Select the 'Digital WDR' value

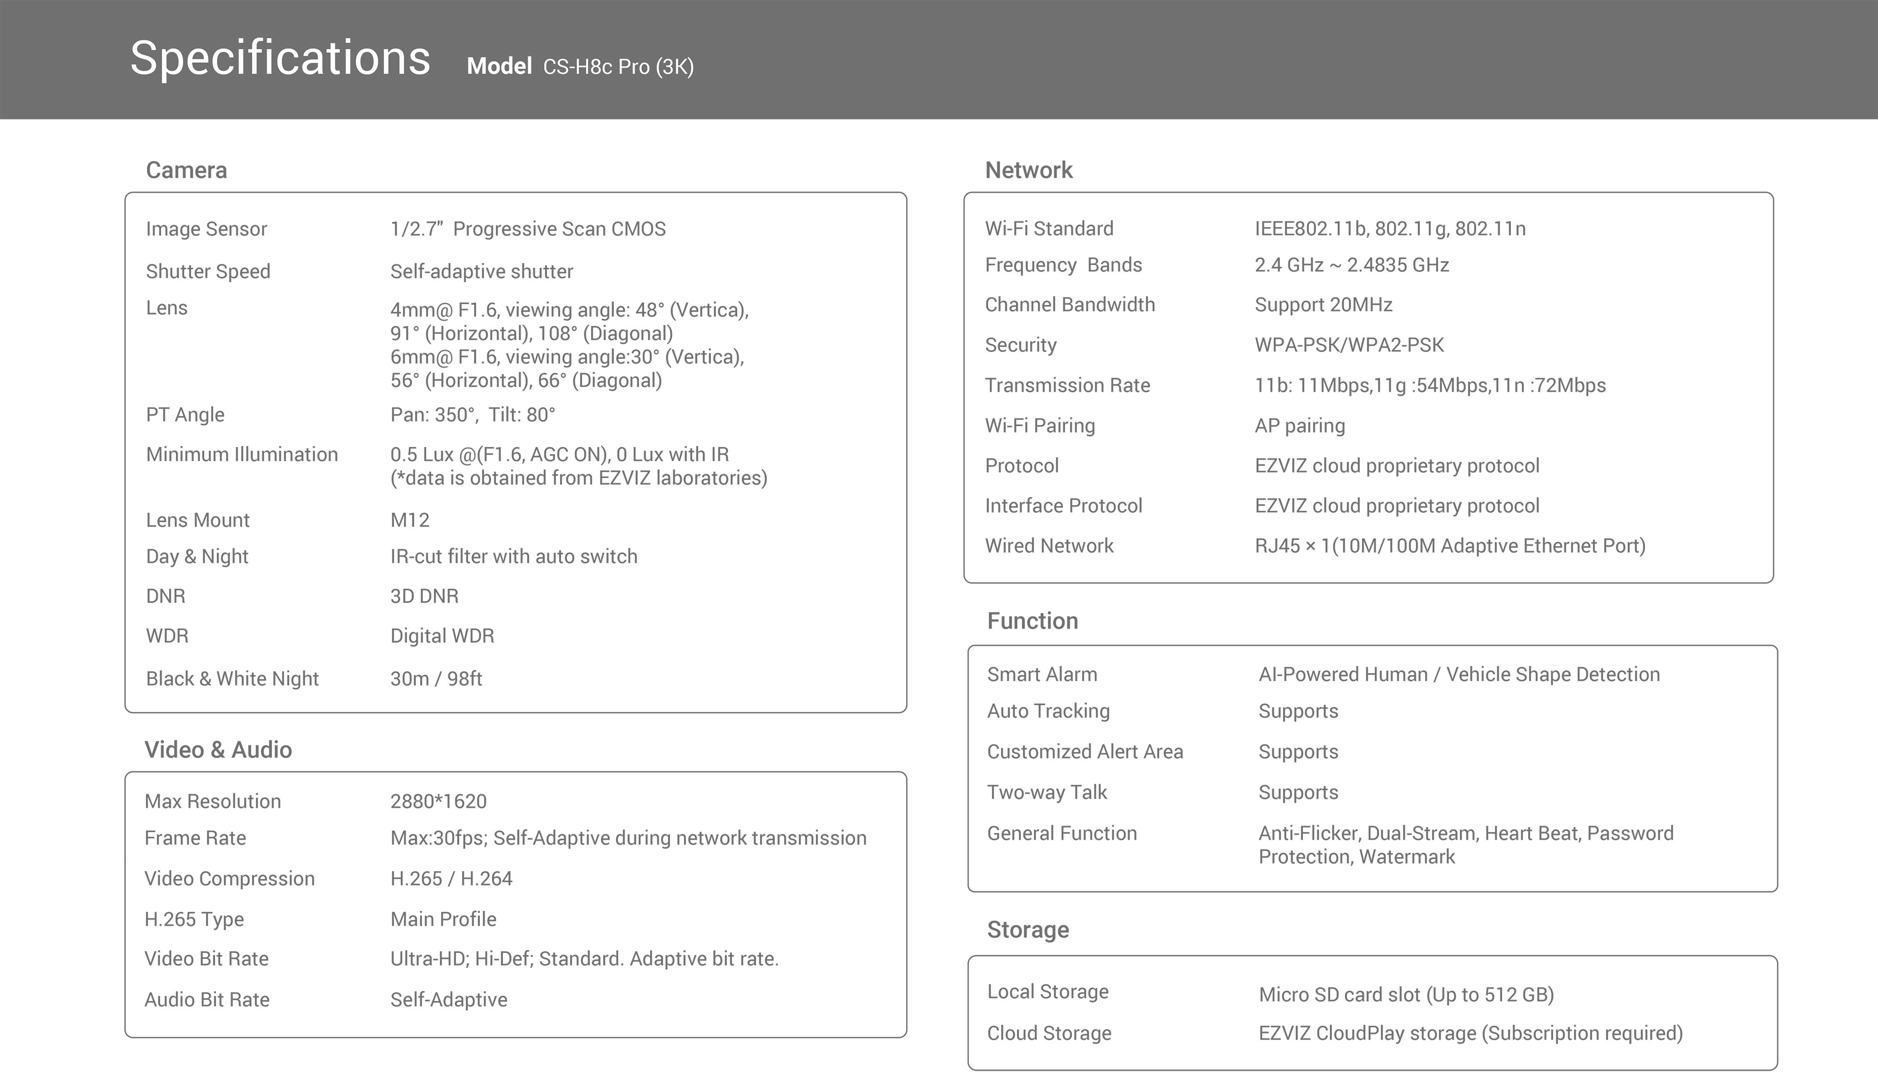(442, 635)
